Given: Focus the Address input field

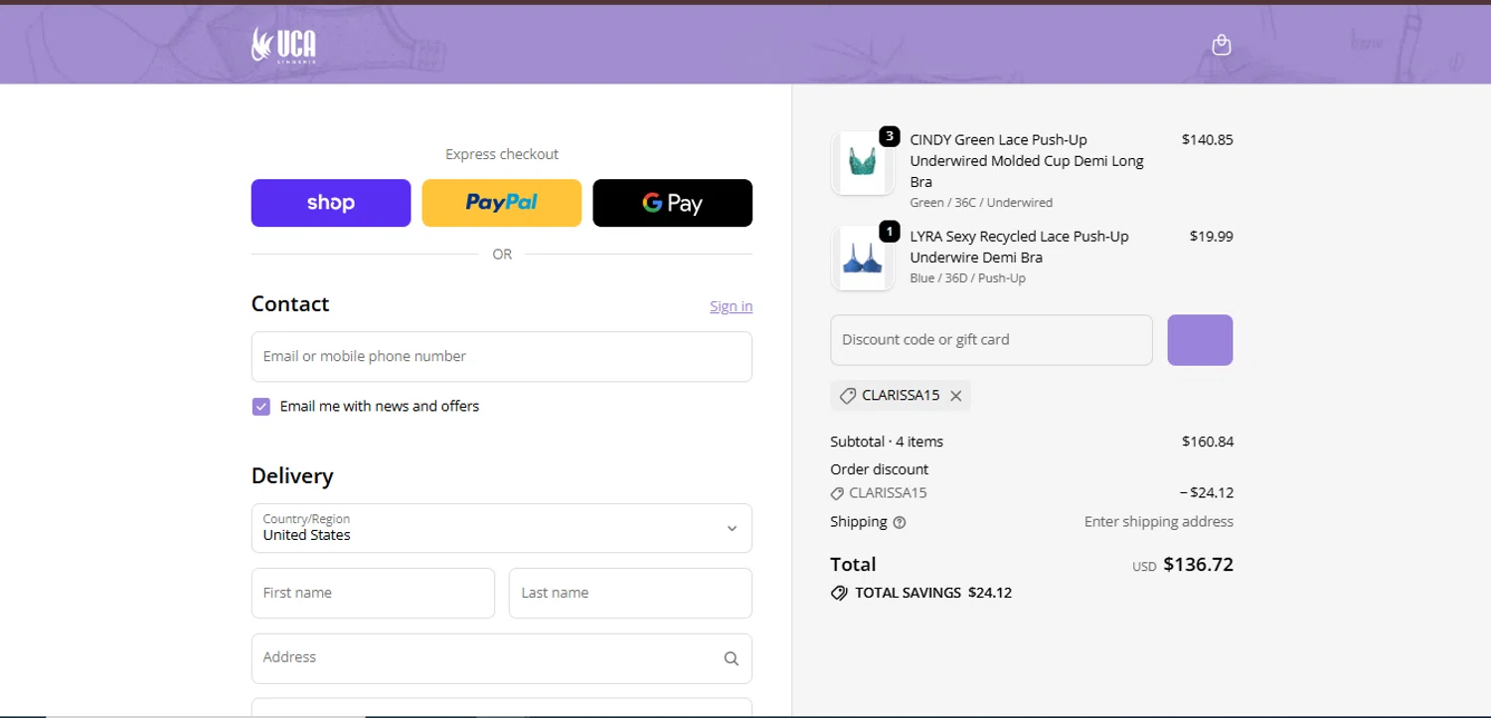Looking at the screenshot, I should click(x=502, y=658).
